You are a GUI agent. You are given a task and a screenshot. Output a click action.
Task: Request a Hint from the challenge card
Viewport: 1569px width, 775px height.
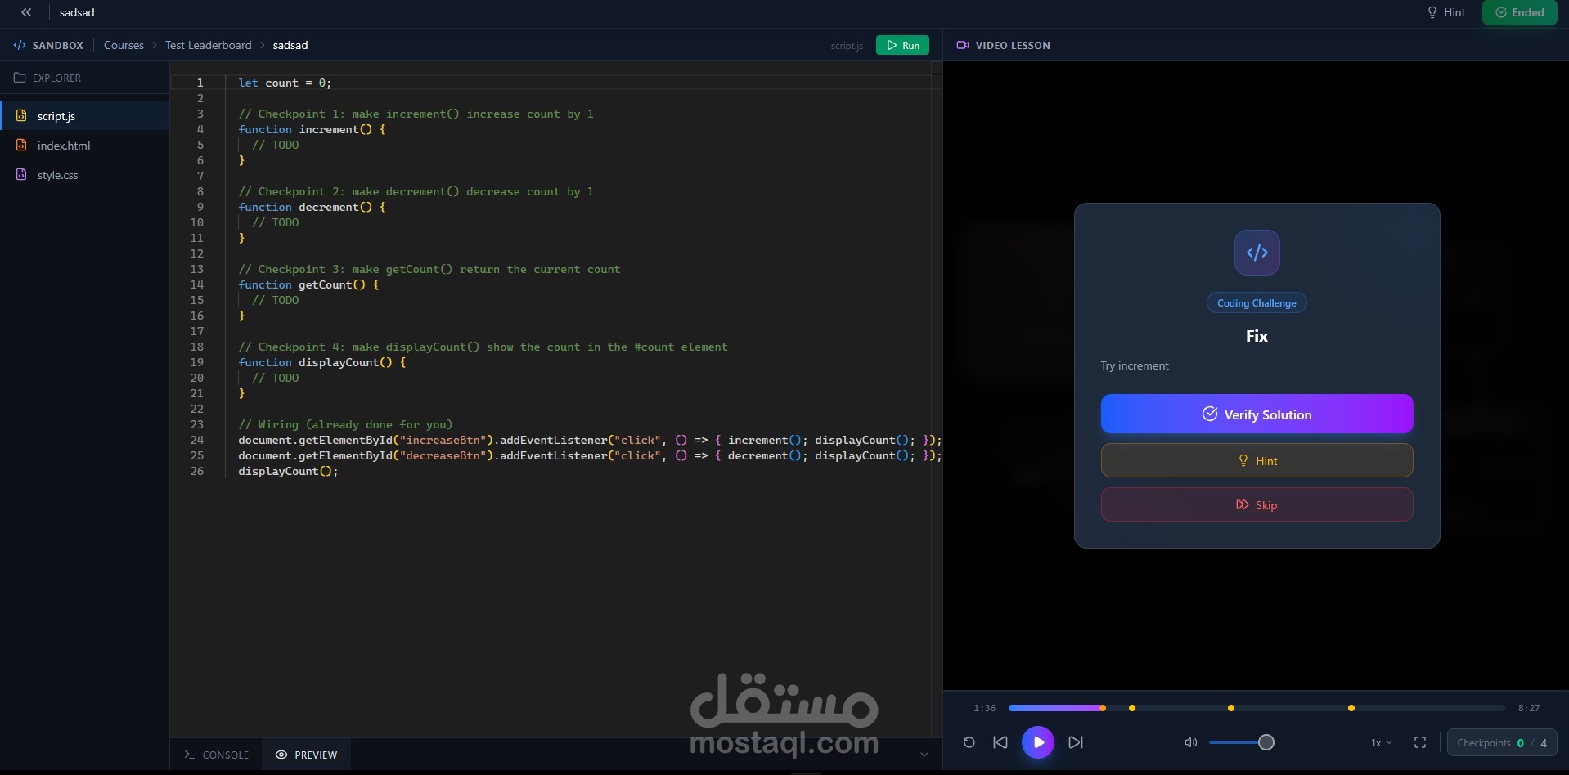[x=1257, y=461]
